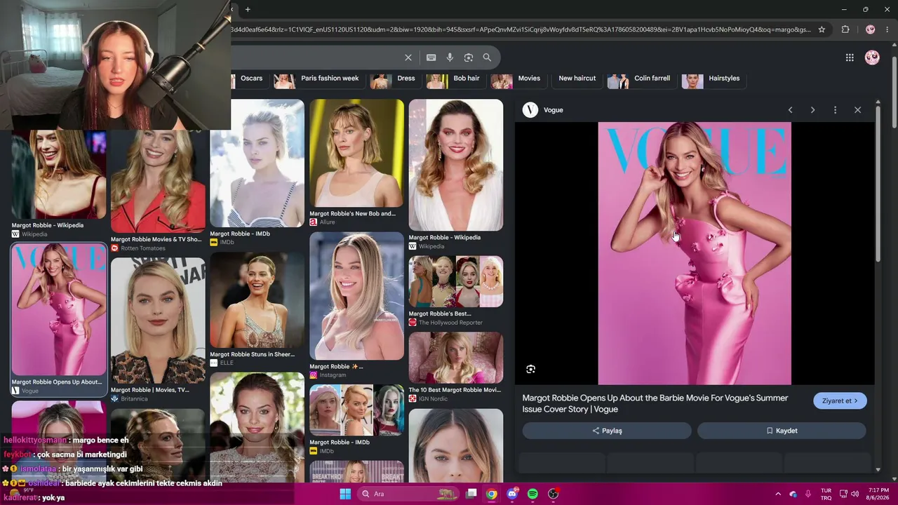
Task: Click the browser address bar URL
Action: [x=521, y=29]
